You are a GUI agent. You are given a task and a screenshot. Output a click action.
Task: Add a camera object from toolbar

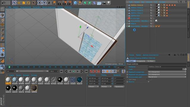tap(104, 3)
